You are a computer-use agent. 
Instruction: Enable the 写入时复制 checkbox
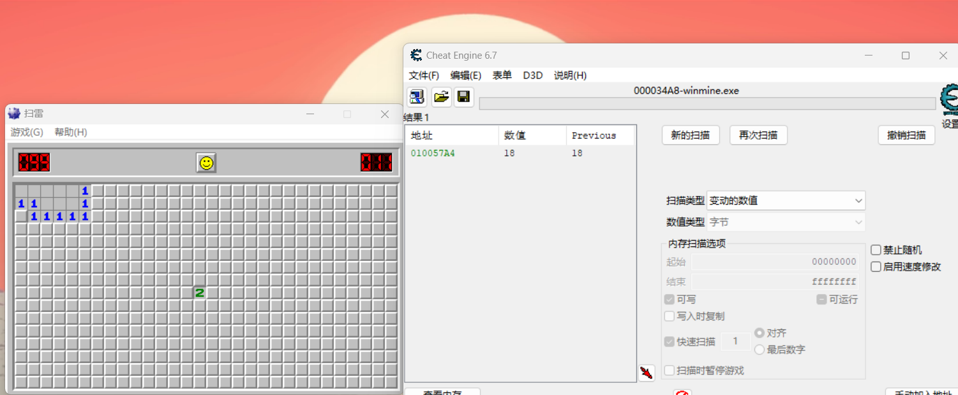pyautogui.click(x=670, y=316)
